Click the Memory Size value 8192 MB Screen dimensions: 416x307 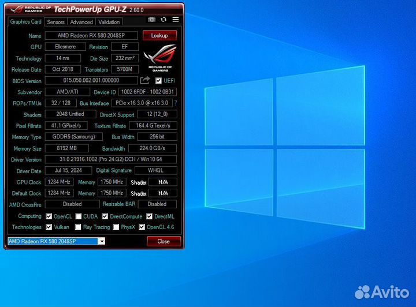[66, 148]
